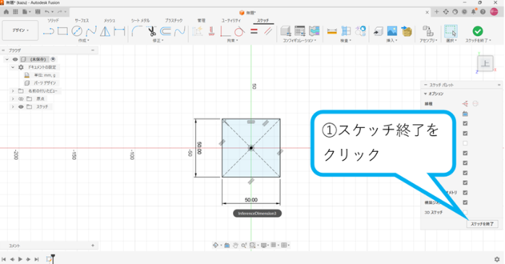Select the Circle sketch tool

(x=77, y=31)
